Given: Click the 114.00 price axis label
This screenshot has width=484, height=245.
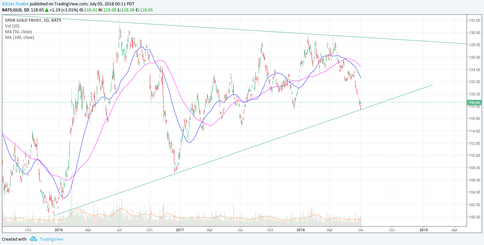Looking at the screenshot, I should 475,131.
